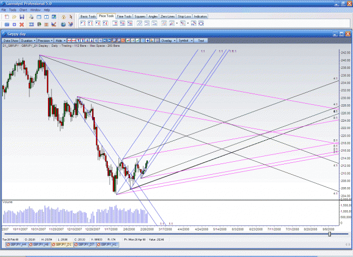Save chart with the floppy disk icon
Screen dimensions: 353x257
(22, 17)
